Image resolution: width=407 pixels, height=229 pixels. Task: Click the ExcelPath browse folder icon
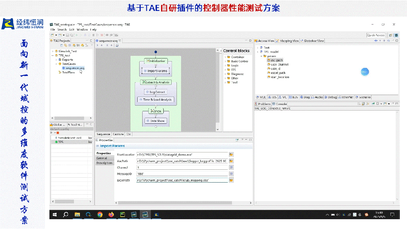tap(231, 180)
